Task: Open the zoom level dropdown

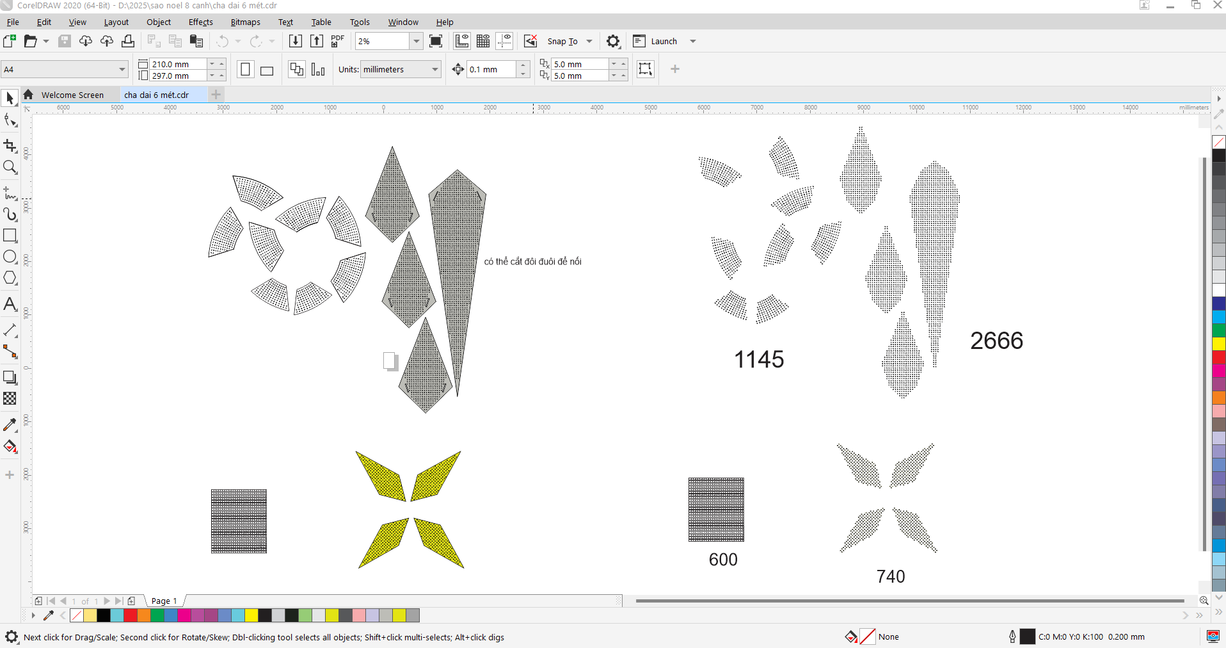Action: (417, 41)
